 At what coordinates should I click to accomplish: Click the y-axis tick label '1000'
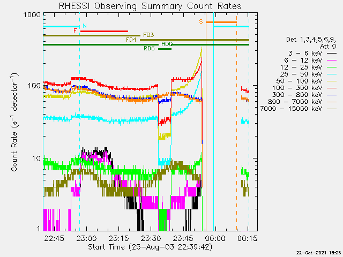[x=32, y=15]
